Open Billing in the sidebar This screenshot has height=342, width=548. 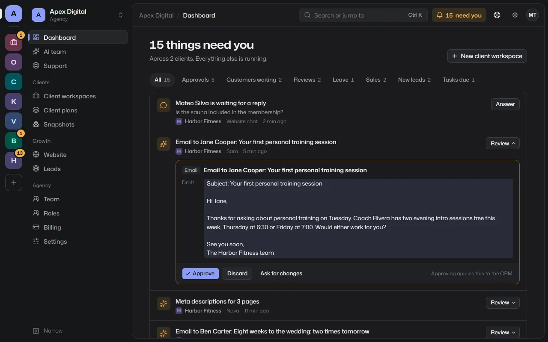point(78,227)
